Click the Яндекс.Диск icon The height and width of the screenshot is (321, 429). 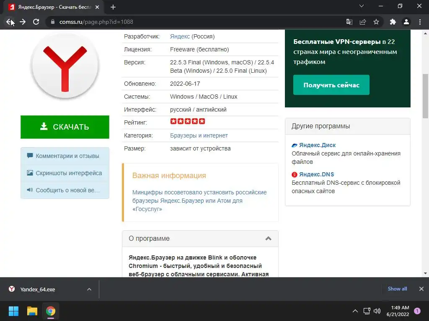[295, 145]
